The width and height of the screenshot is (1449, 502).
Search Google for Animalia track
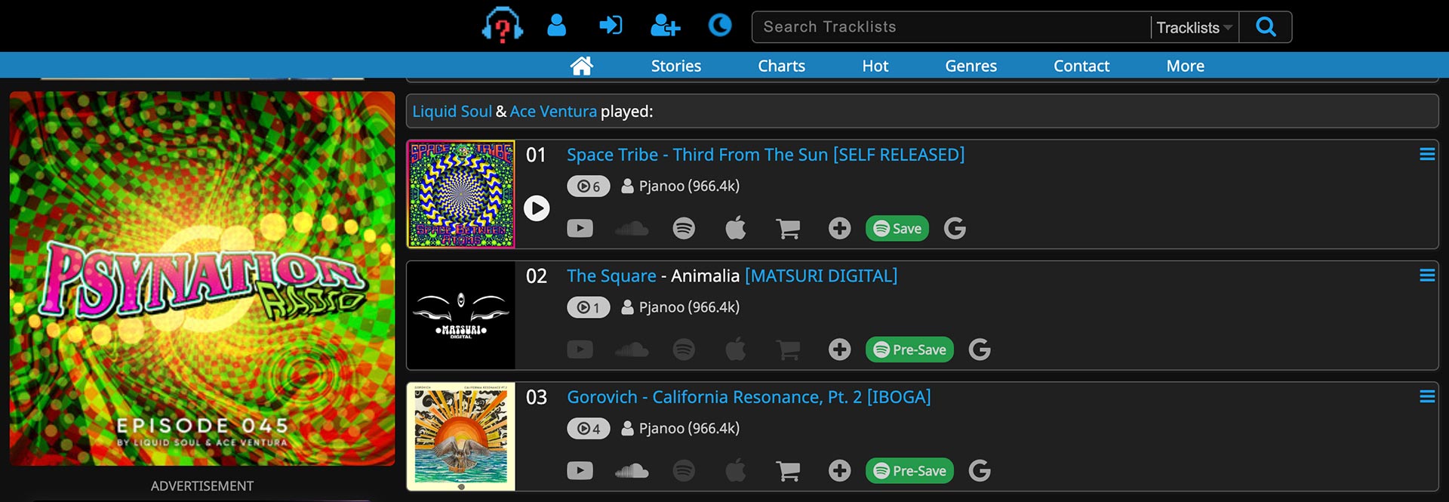[980, 349]
